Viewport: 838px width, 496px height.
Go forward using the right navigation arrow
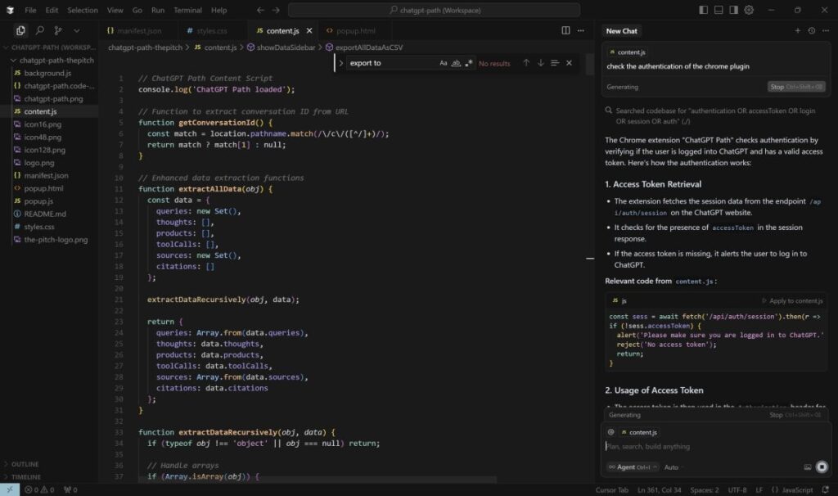coord(276,10)
